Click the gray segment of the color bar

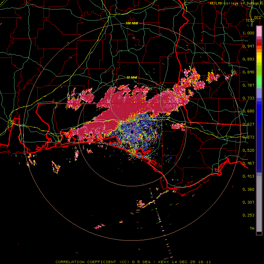[x=259, y=204]
